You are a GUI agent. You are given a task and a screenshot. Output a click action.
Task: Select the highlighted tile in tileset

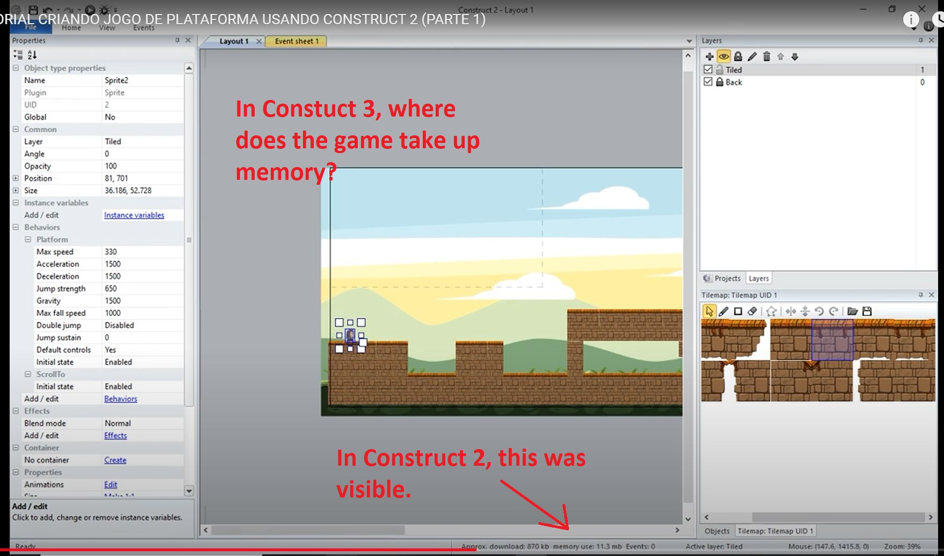point(832,340)
